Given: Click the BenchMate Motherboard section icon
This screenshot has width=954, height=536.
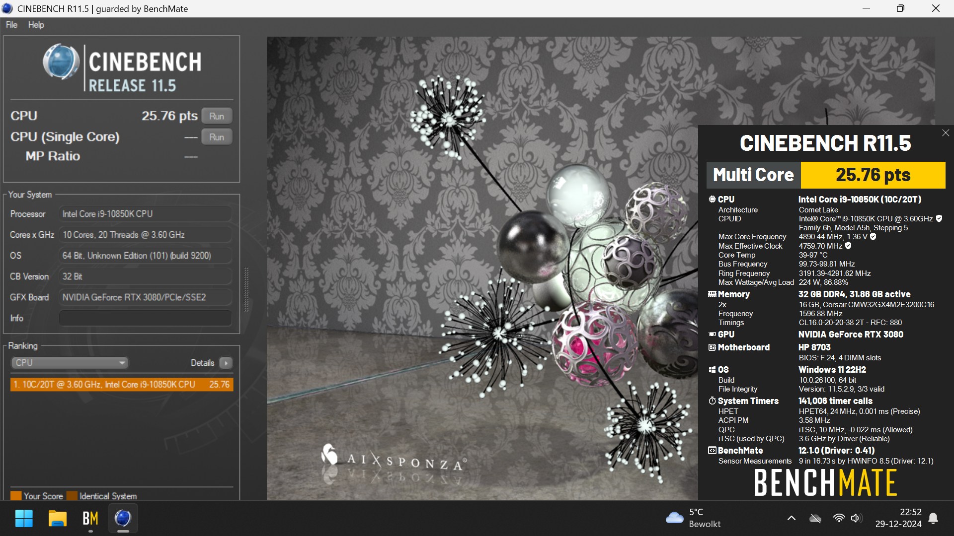Looking at the screenshot, I should click(x=712, y=347).
